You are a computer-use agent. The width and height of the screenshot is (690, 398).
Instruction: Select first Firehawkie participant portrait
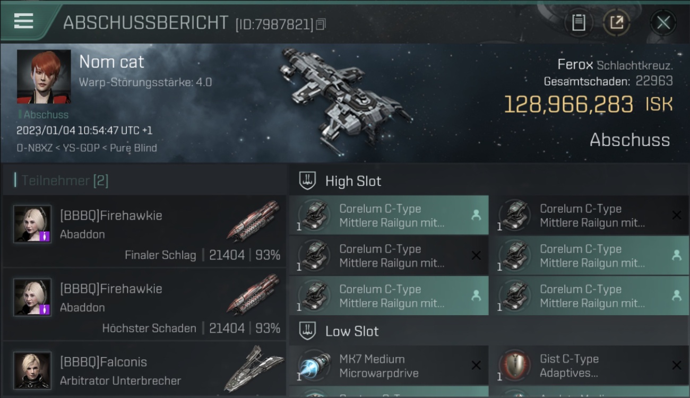tap(32, 224)
